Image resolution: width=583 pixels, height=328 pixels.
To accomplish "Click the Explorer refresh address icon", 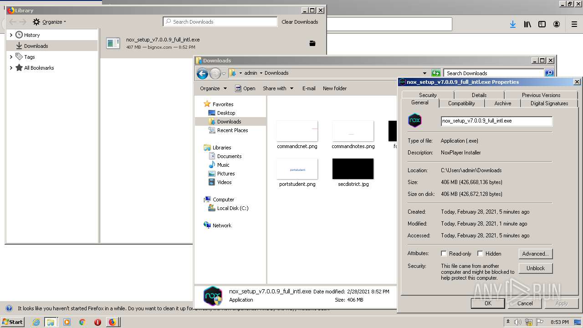I will point(436,73).
